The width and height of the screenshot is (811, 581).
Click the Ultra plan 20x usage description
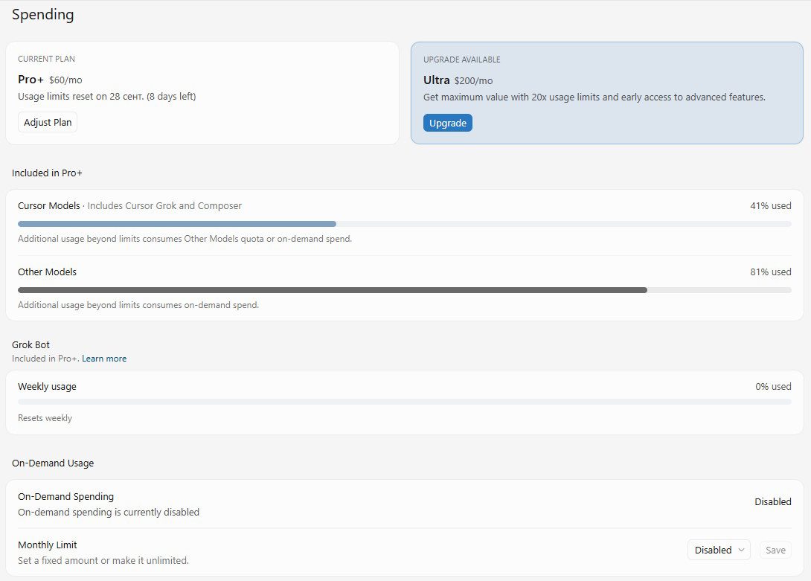[594, 97]
